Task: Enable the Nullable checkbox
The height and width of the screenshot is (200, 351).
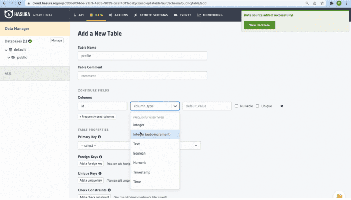Action: pos(237,106)
